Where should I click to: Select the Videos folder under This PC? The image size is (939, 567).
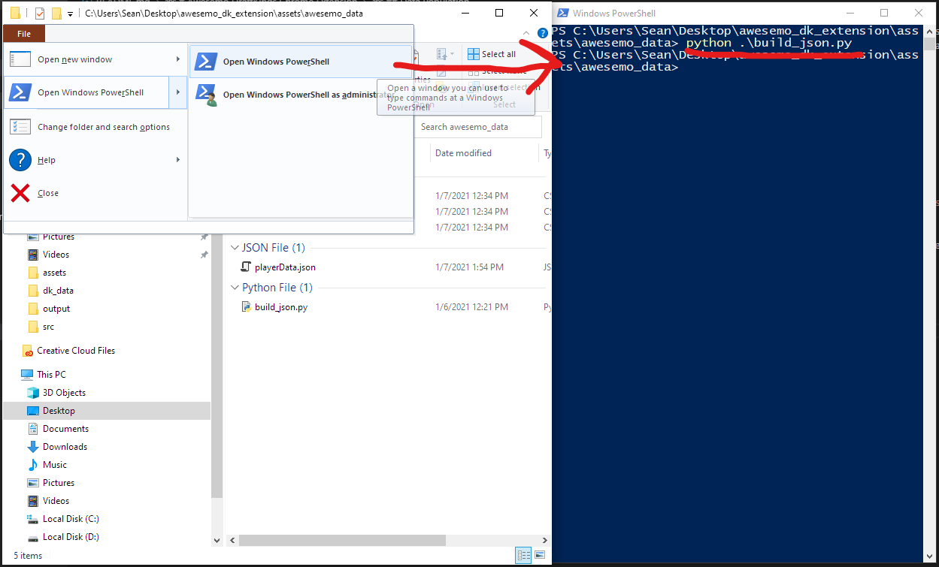coord(56,501)
